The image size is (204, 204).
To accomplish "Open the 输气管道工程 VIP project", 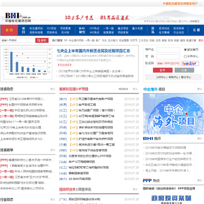I will [87, 105].
